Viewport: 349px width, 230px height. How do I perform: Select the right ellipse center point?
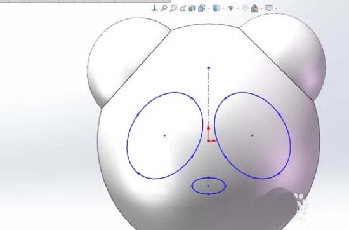pos(252,135)
